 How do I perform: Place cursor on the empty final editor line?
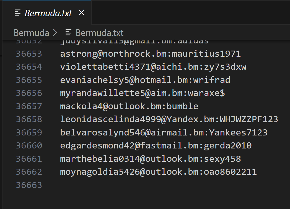tap(138, 185)
